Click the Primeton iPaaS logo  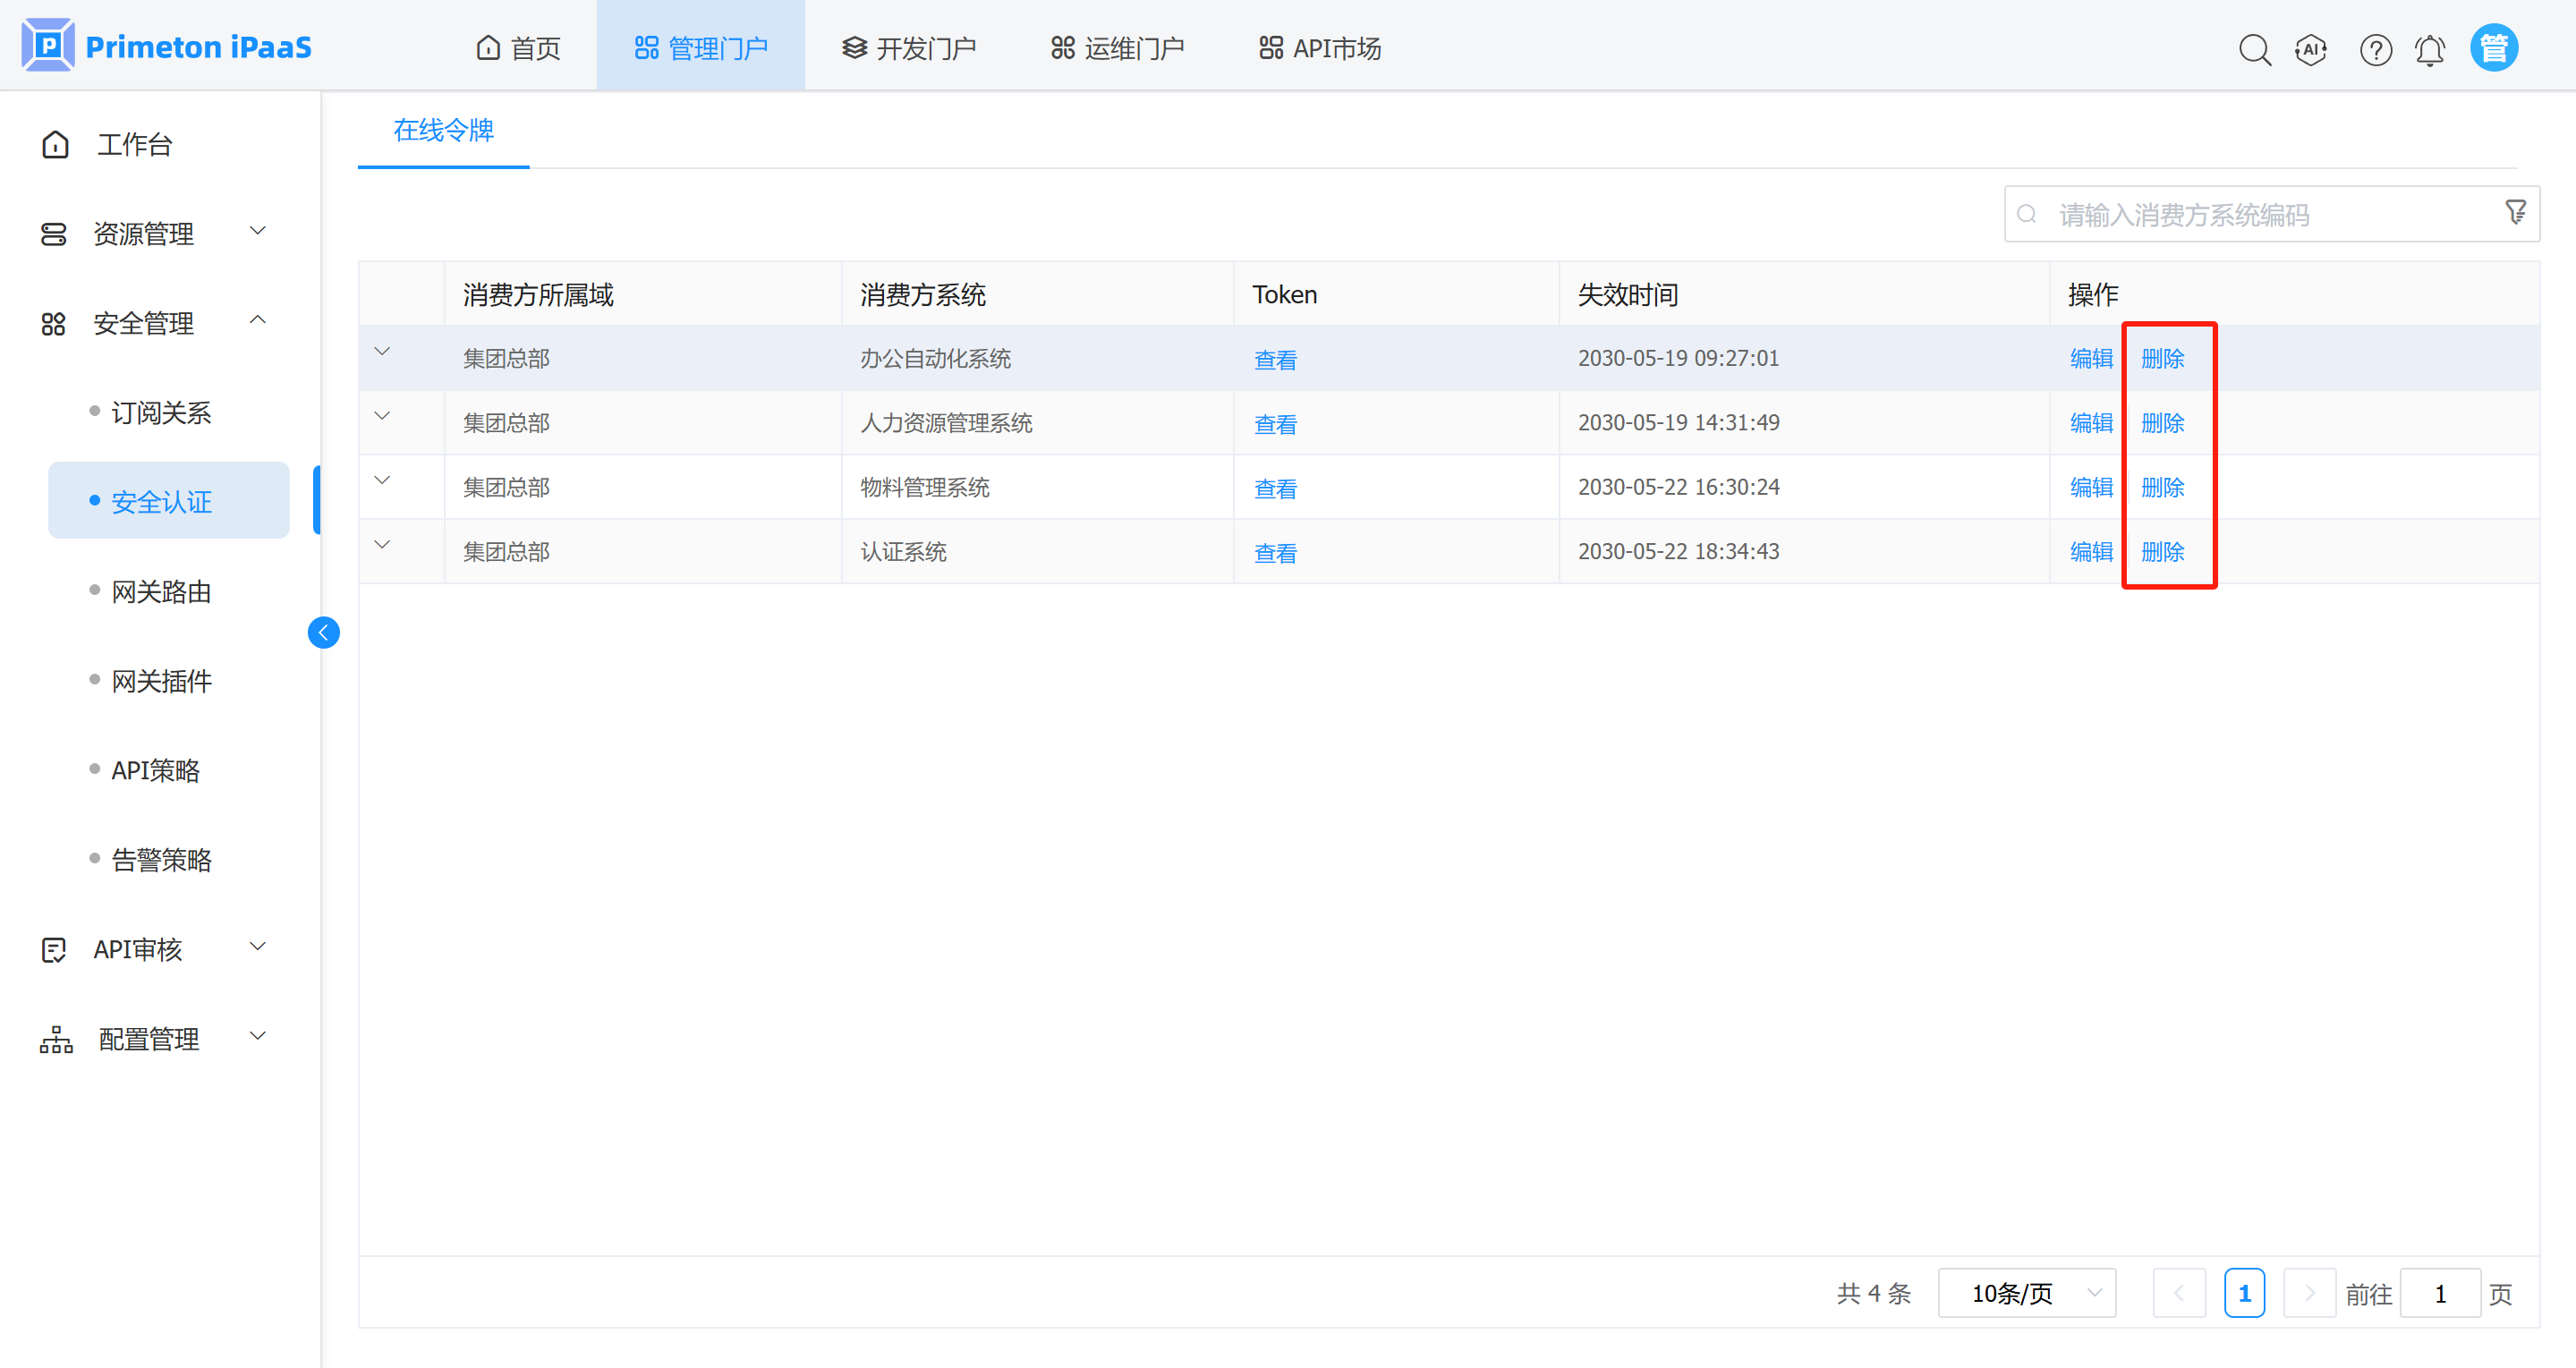[166, 46]
